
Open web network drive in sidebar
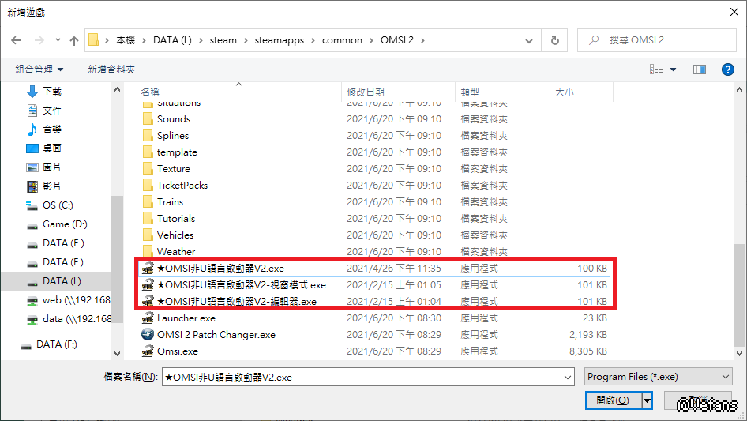click(x=77, y=300)
